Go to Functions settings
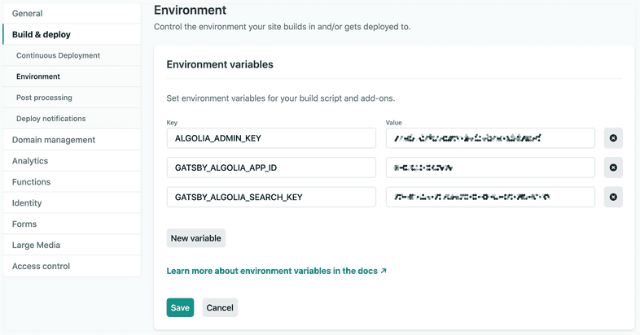 pyautogui.click(x=32, y=182)
